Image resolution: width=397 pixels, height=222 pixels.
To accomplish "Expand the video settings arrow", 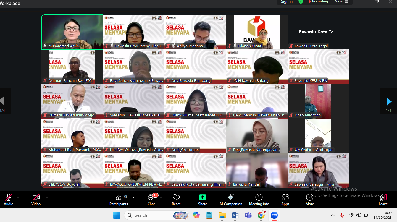I will (x=47, y=197).
